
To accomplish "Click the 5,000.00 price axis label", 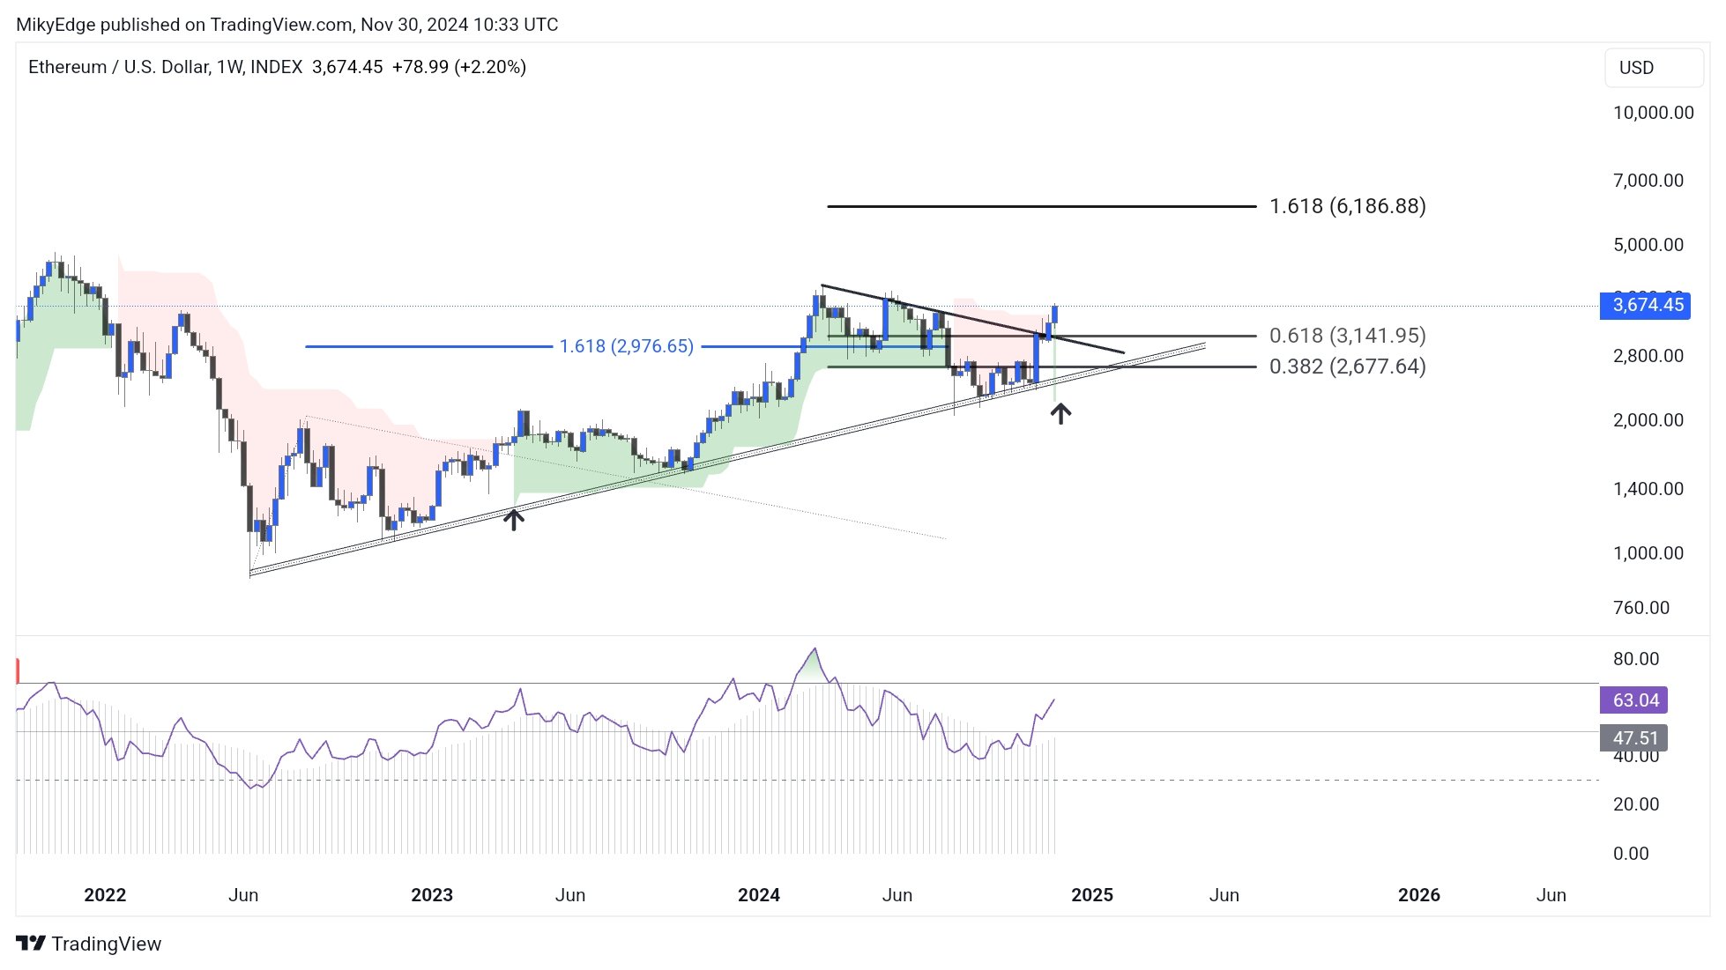I will [x=1648, y=245].
